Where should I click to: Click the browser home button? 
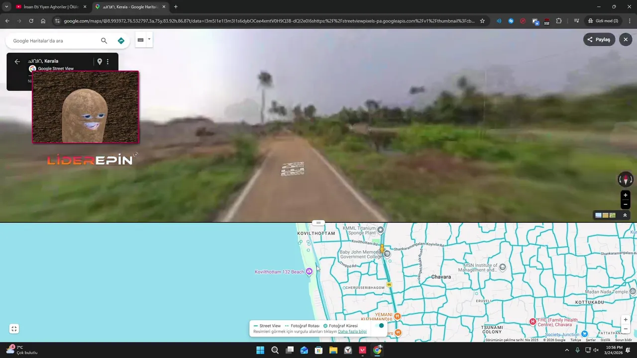point(43,21)
